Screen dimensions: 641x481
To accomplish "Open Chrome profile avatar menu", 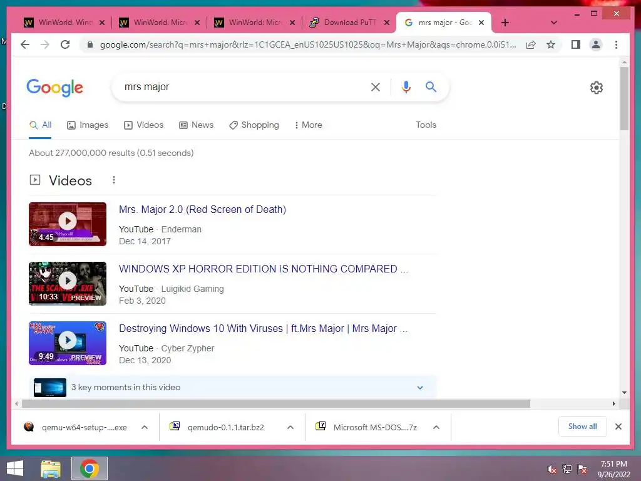I will click(x=596, y=44).
